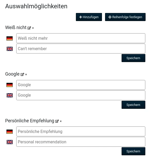Add a new option with Hinzufügen
The height and width of the screenshot is (161, 151).
[89, 17]
